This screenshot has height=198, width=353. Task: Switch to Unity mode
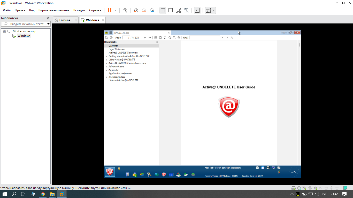coord(186,10)
